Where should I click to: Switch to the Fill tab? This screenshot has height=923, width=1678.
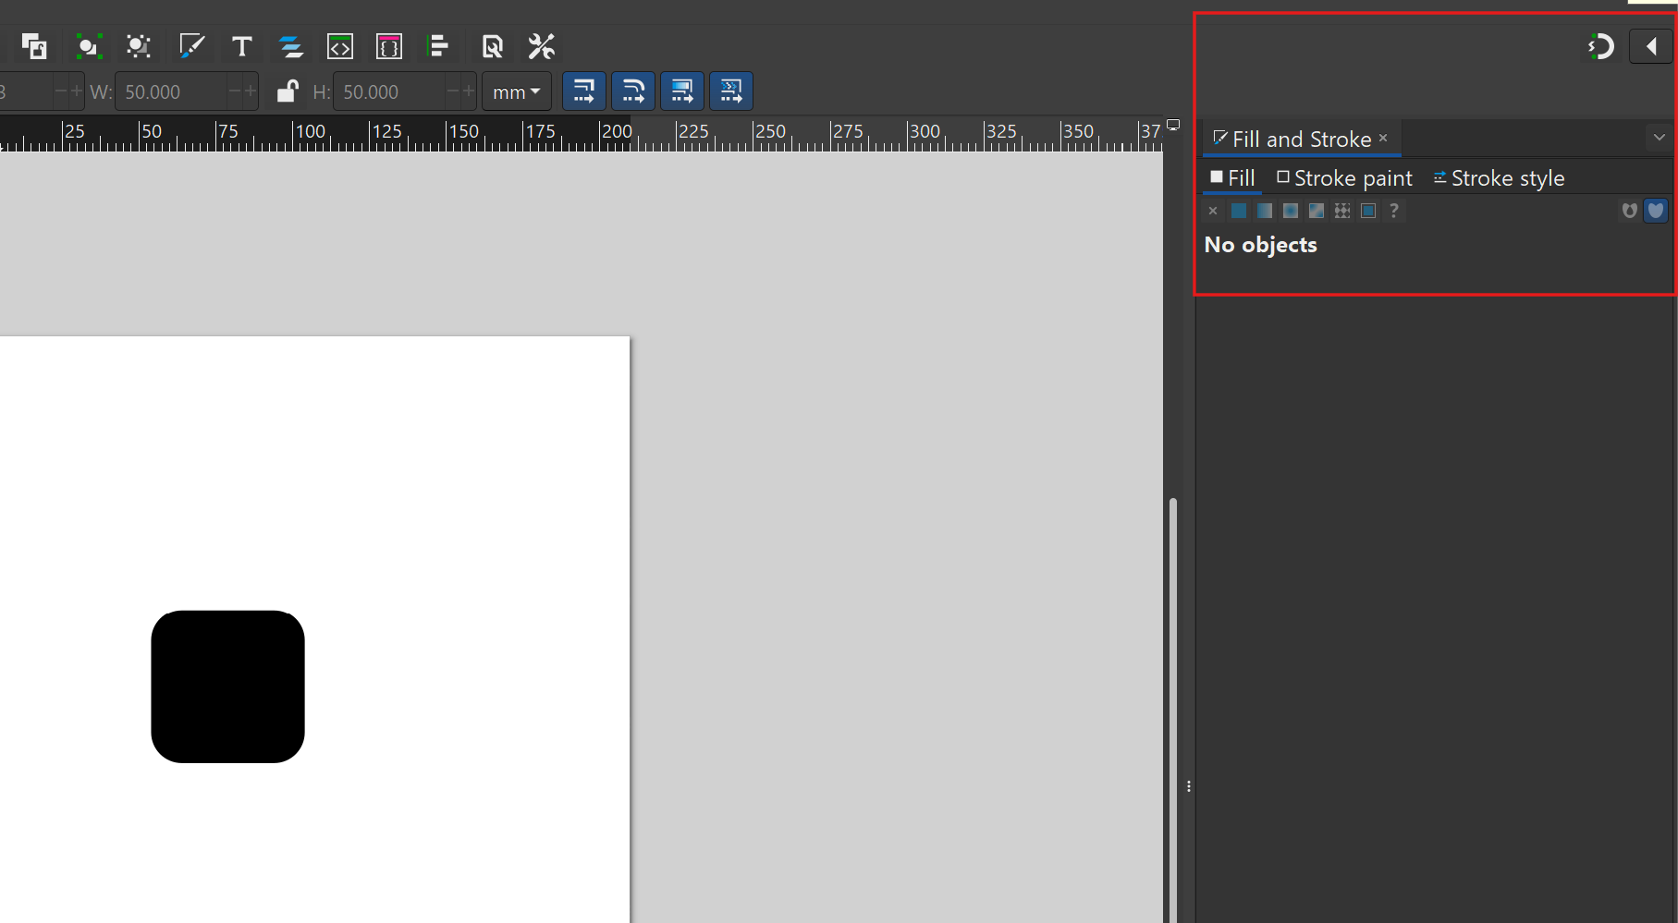pyautogui.click(x=1232, y=177)
